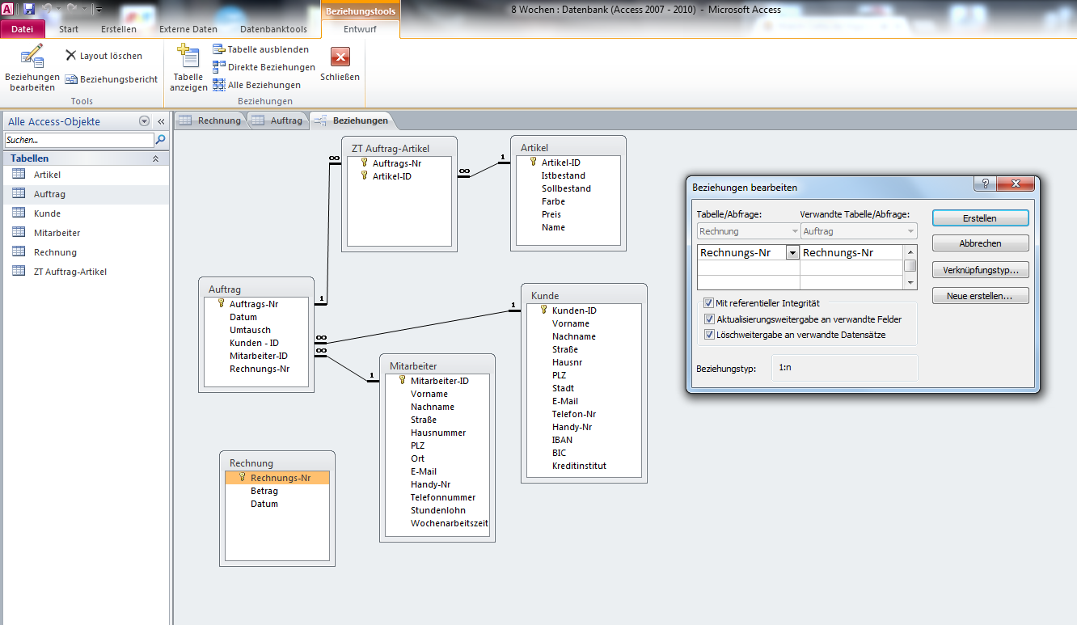The width and height of the screenshot is (1077, 625).
Task: Select the Mitarbeiter table in navigation pane
Action: tap(57, 233)
